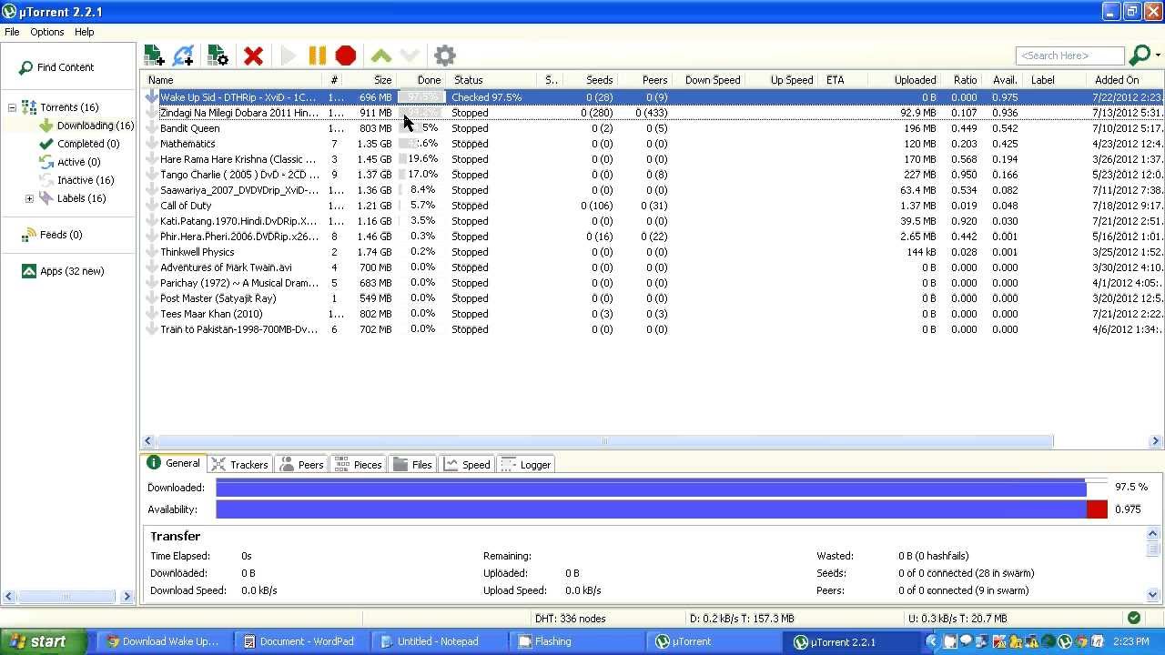Click the Move Down Queue arrow
This screenshot has height=655, width=1165.
410,56
